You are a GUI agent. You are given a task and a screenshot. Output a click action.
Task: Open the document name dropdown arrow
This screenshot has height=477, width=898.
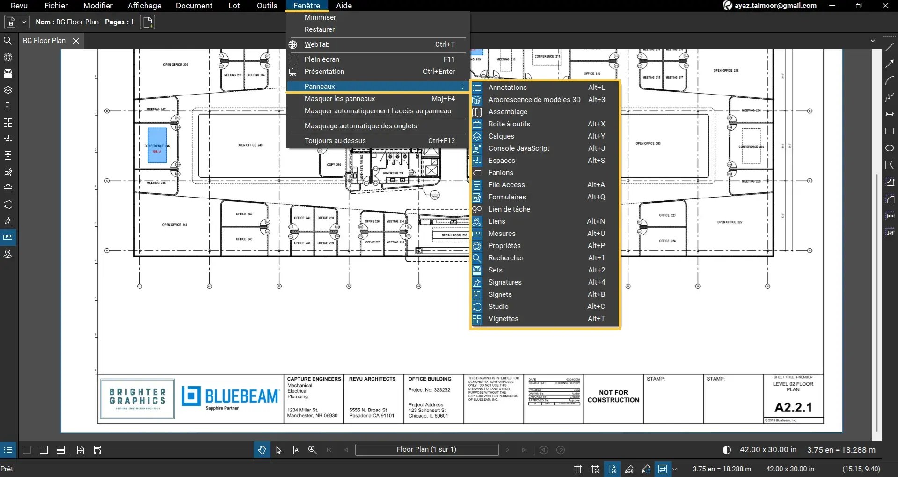pyautogui.click(x=23, y=22)
